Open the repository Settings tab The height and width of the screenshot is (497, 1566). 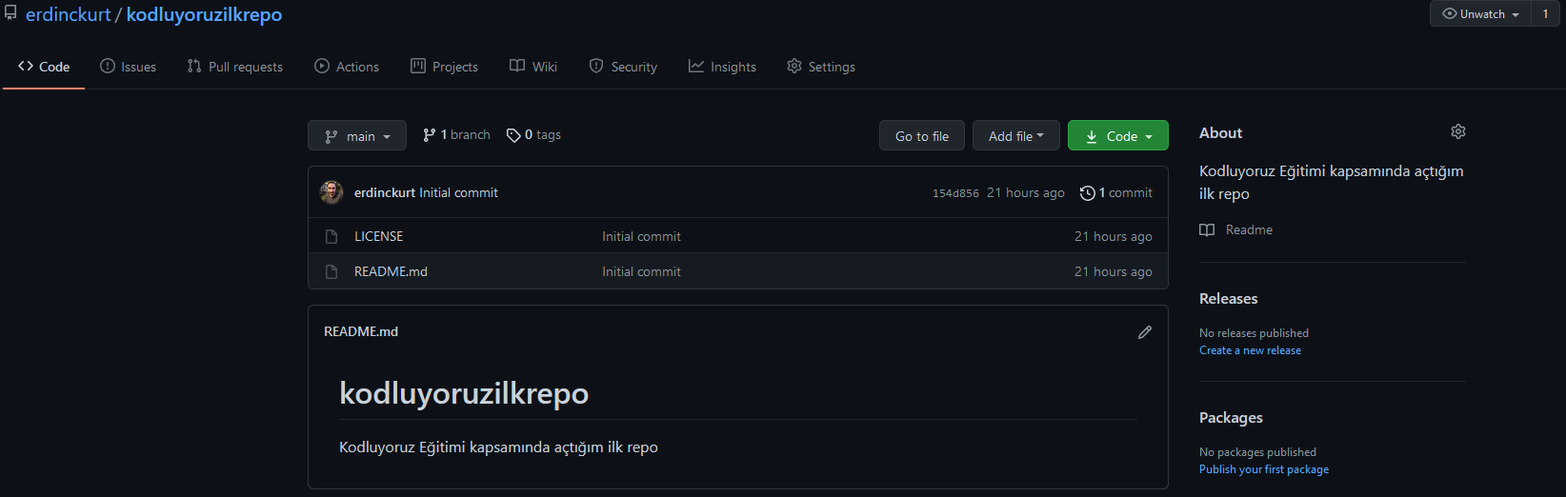[821, 67]
